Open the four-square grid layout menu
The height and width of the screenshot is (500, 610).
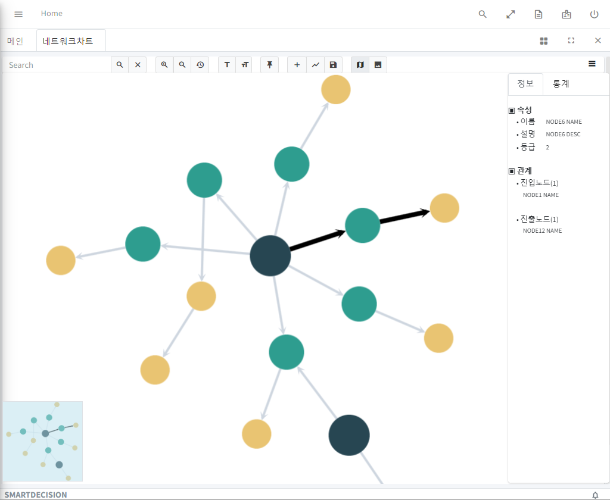coord(543,40)
